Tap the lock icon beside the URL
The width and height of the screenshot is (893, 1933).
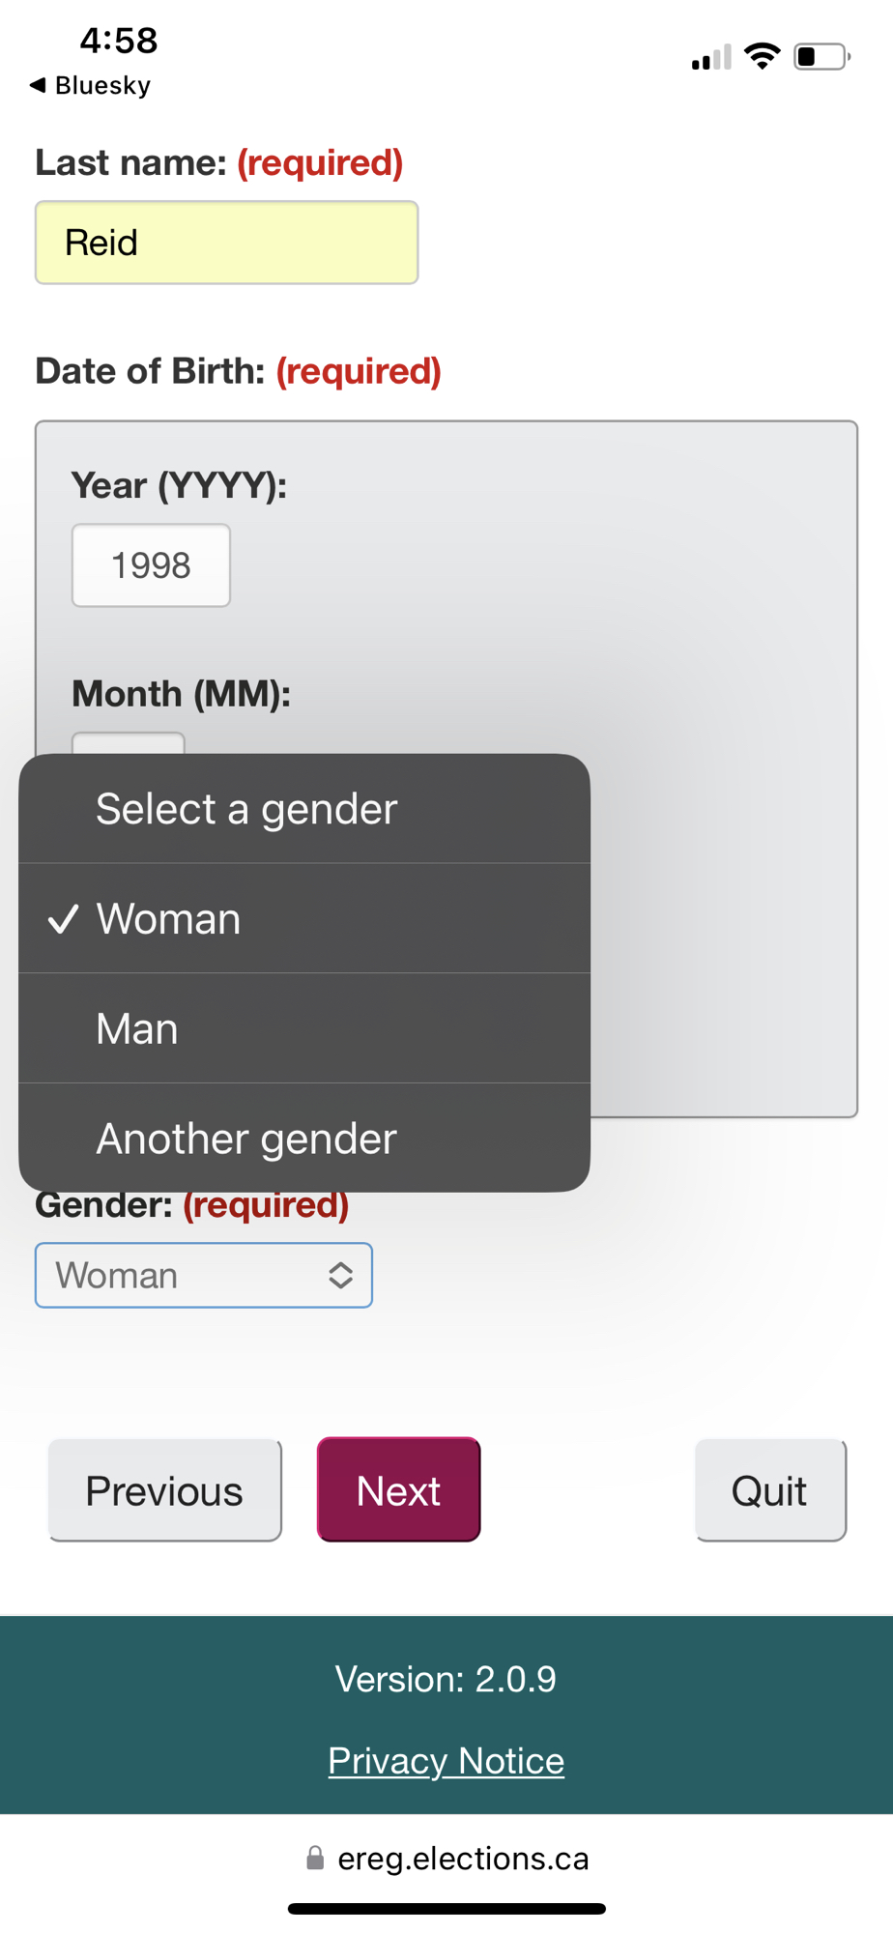click(315, 1858)
